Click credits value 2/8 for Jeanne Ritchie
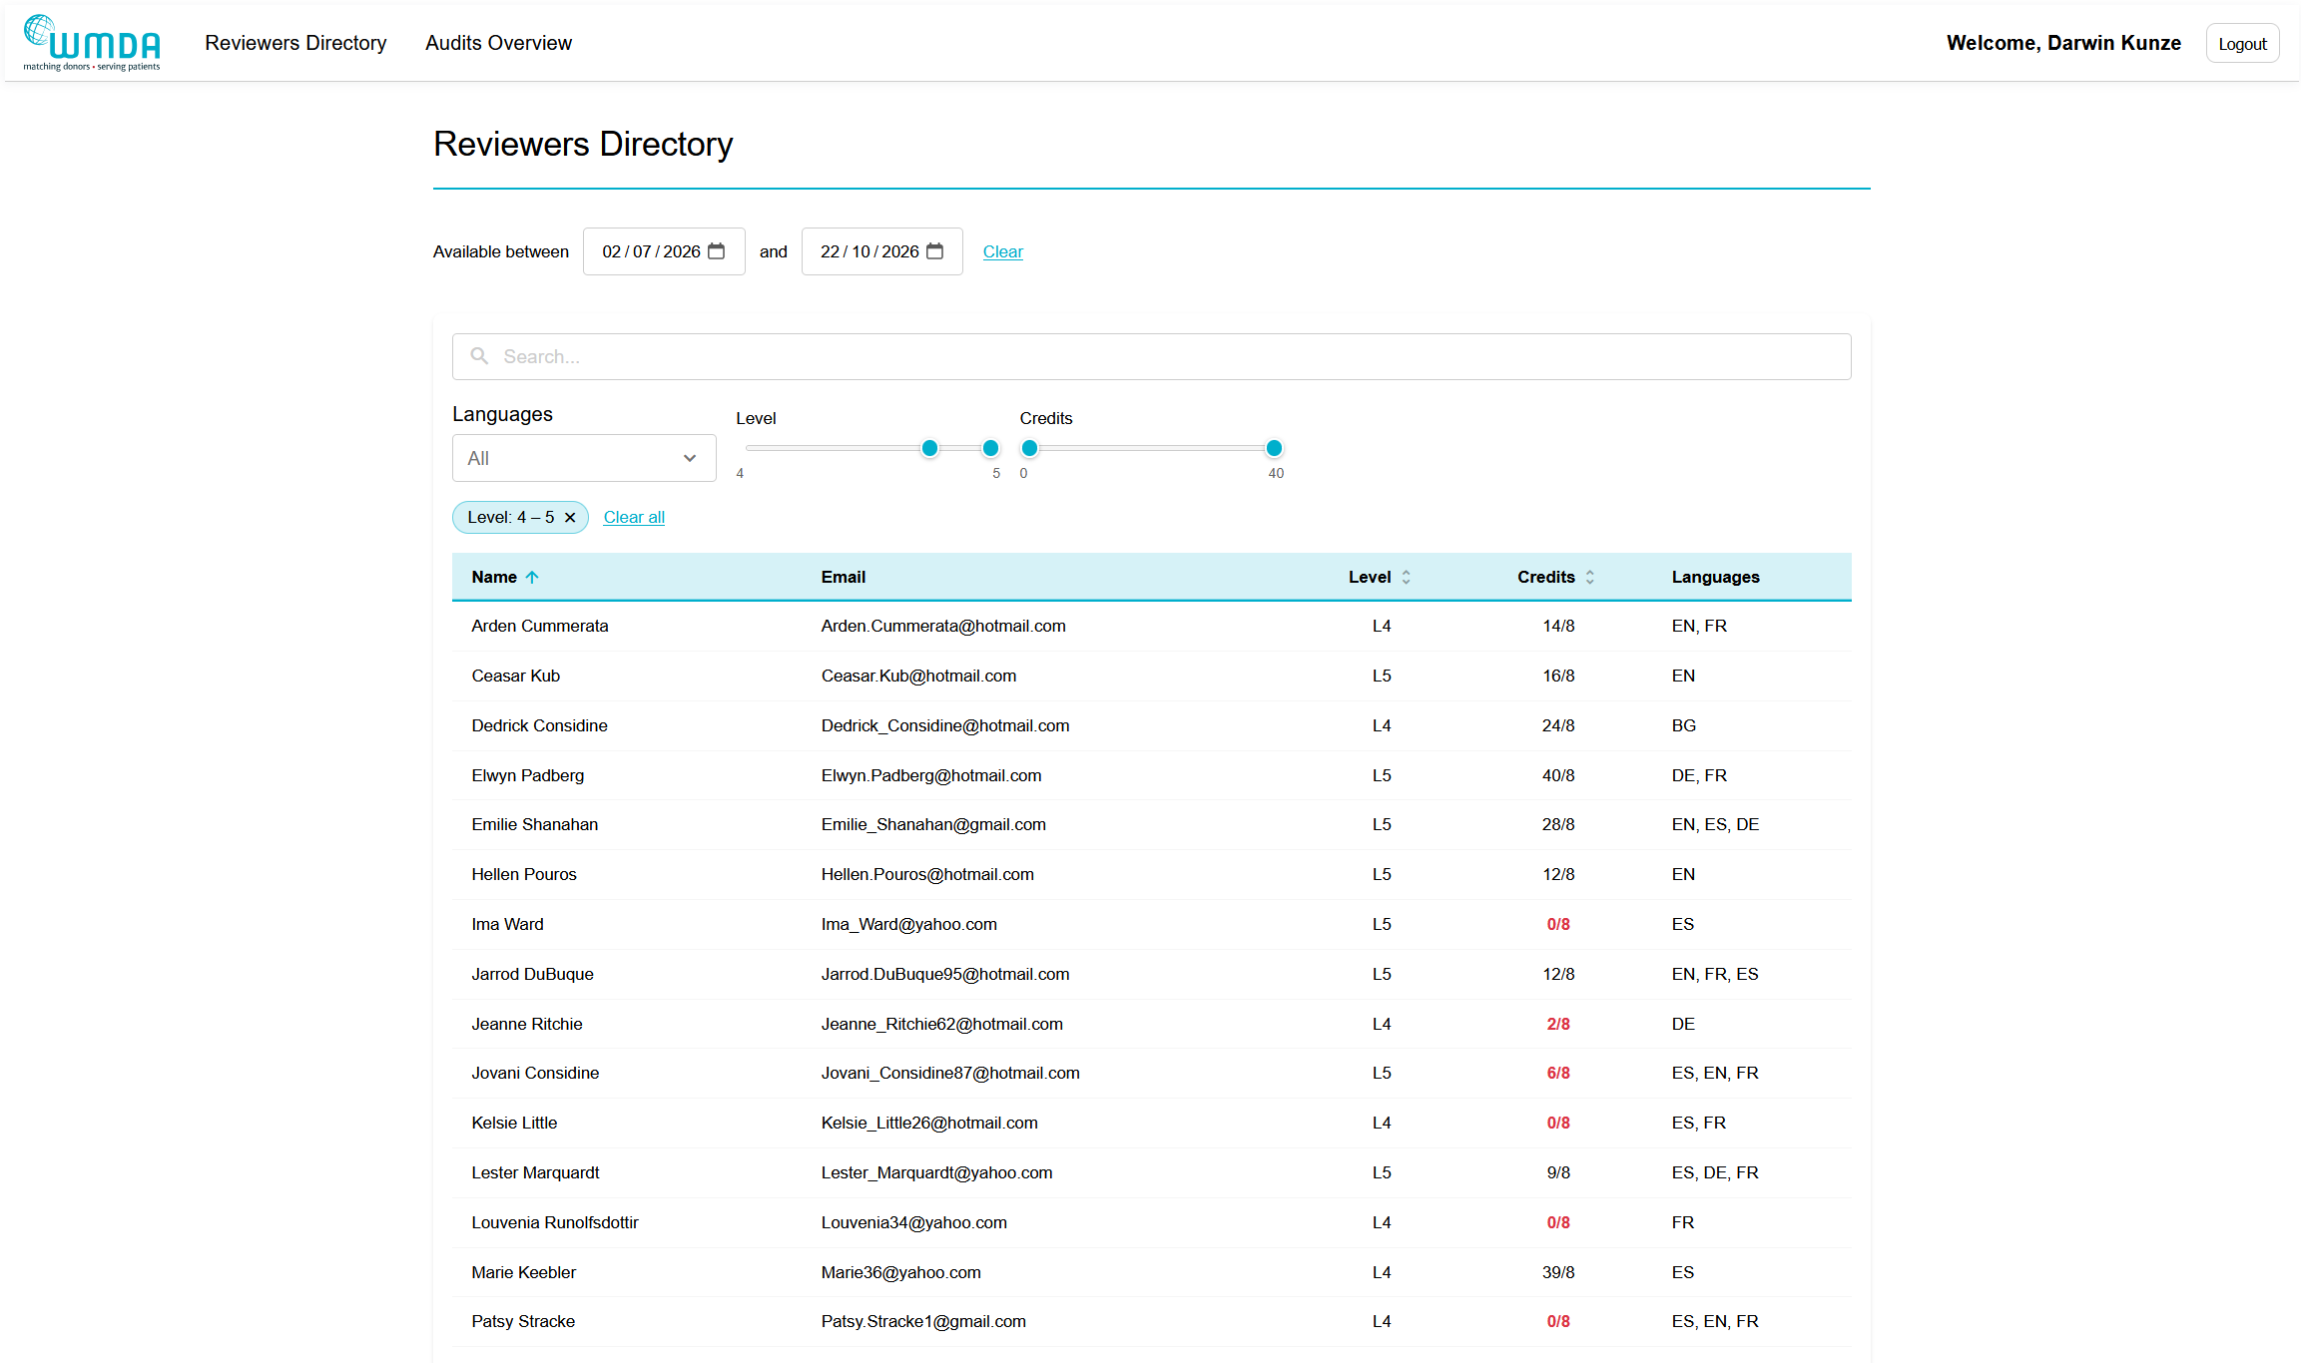This screenshot has height=1363, width=2301. [x=1558, y=1024]
